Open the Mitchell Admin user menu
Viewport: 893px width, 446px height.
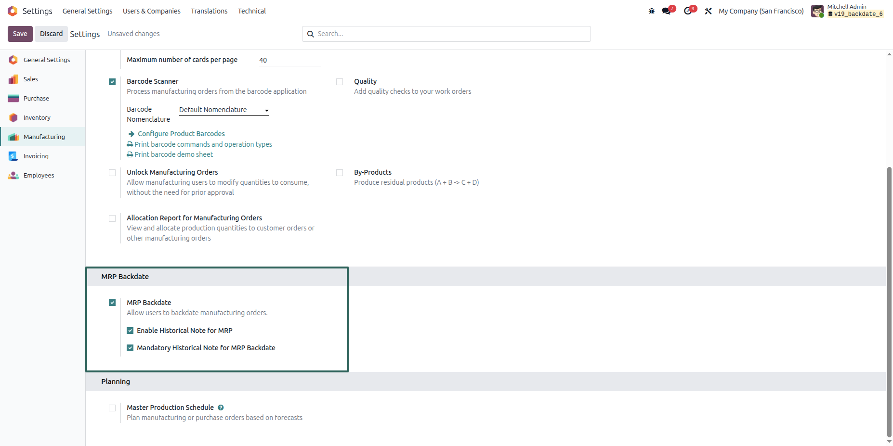click(x=847, y=11)
